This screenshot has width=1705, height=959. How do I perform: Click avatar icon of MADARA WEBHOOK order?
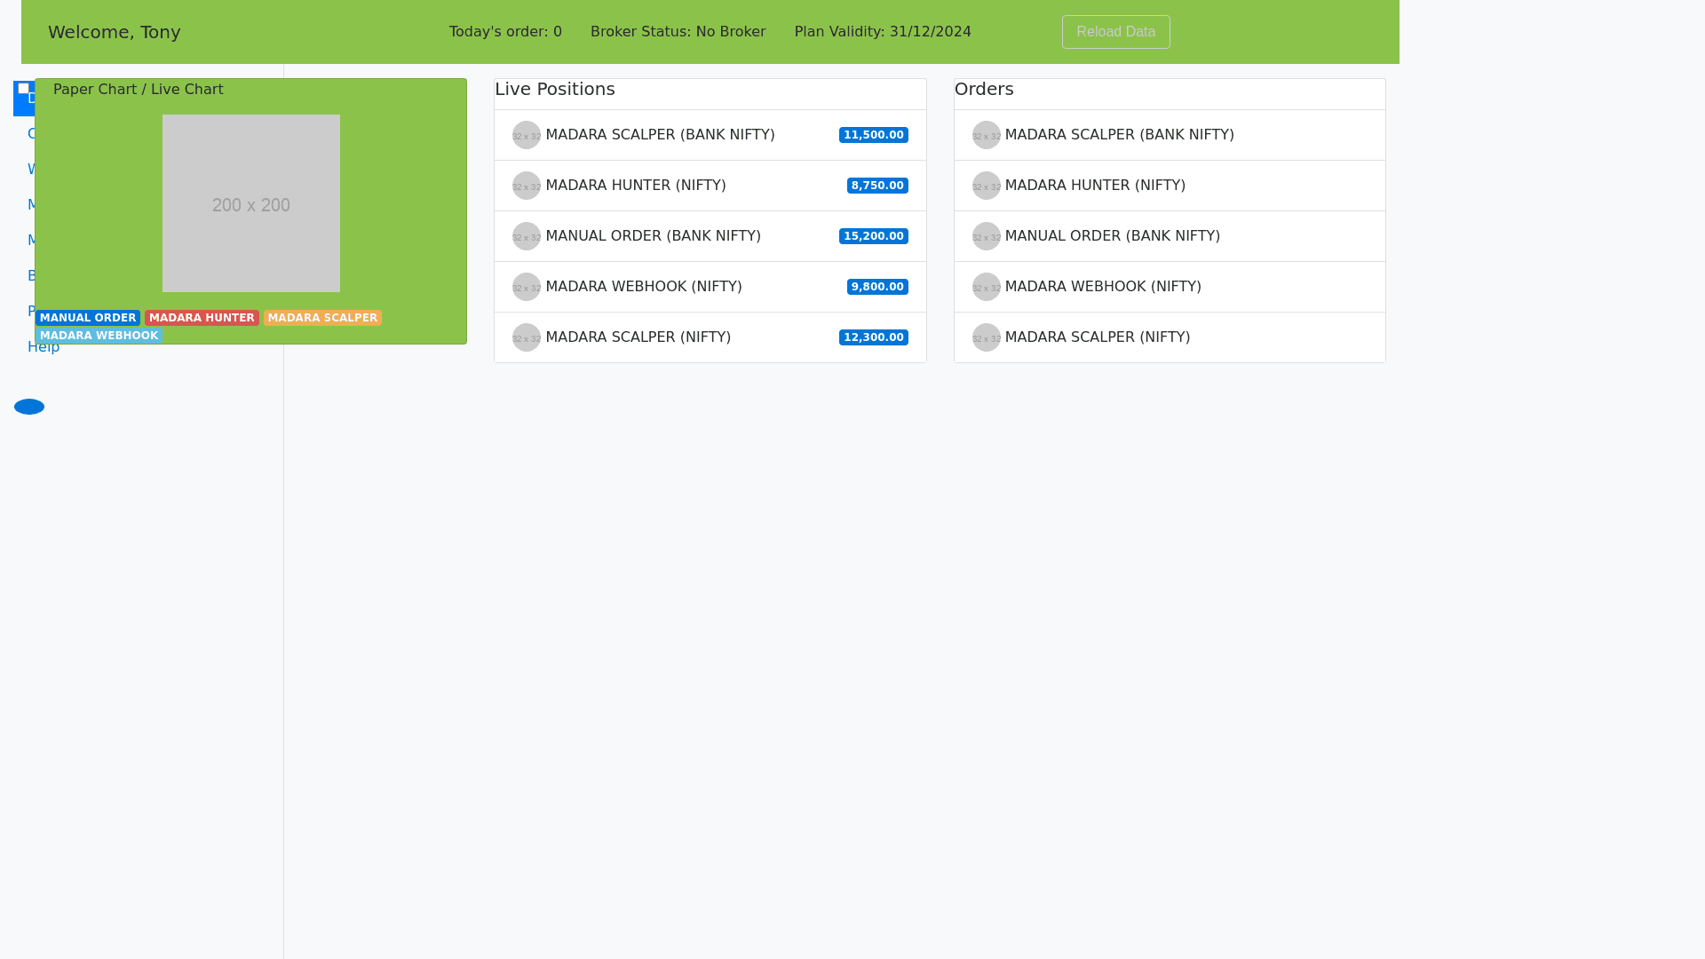click(x=986, y=287)
